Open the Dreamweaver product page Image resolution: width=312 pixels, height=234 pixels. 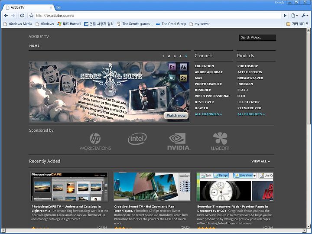(x=250, y=78)
